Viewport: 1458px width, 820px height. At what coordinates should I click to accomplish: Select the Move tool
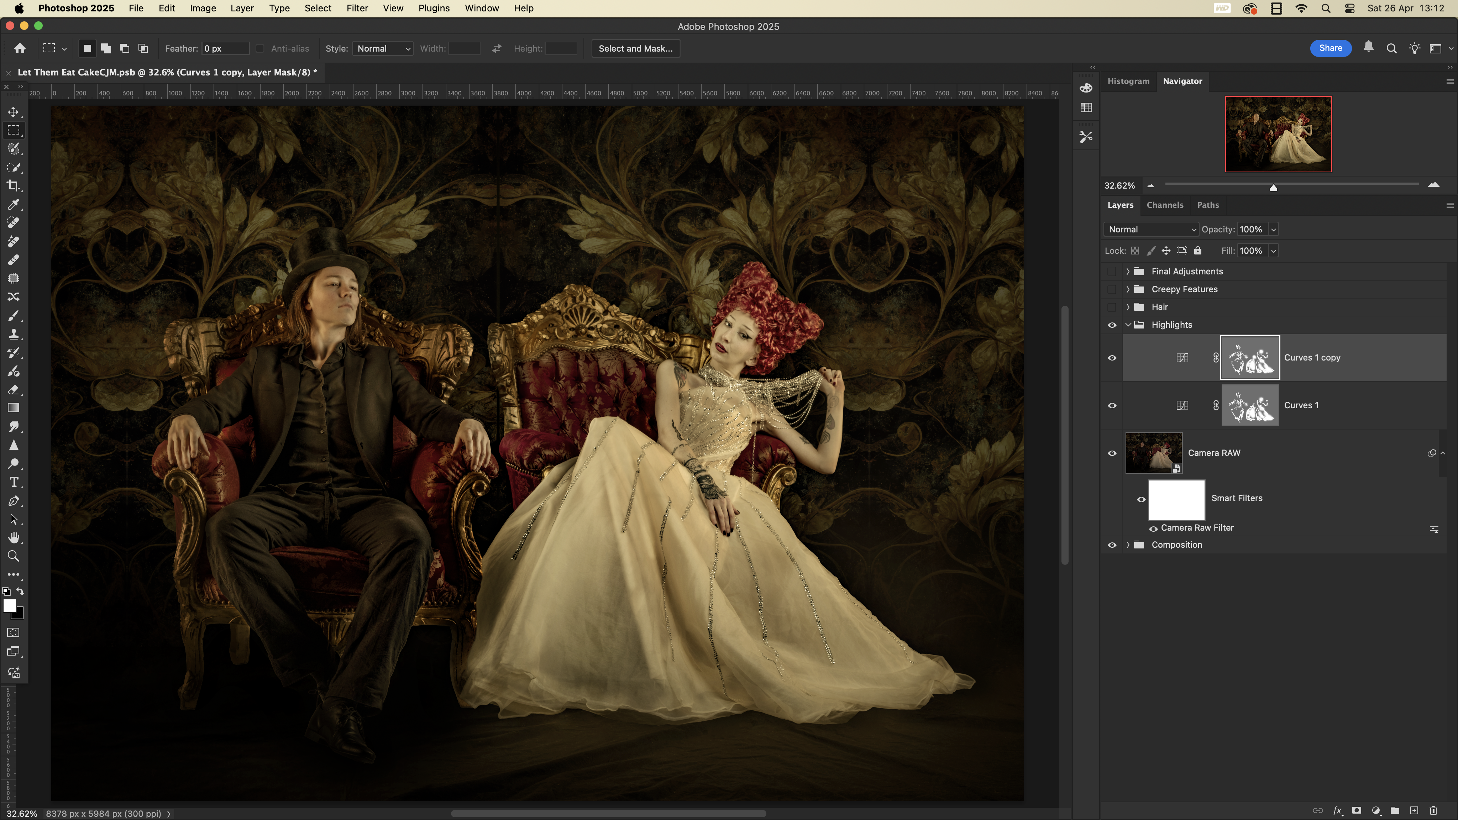click(14, 112)
